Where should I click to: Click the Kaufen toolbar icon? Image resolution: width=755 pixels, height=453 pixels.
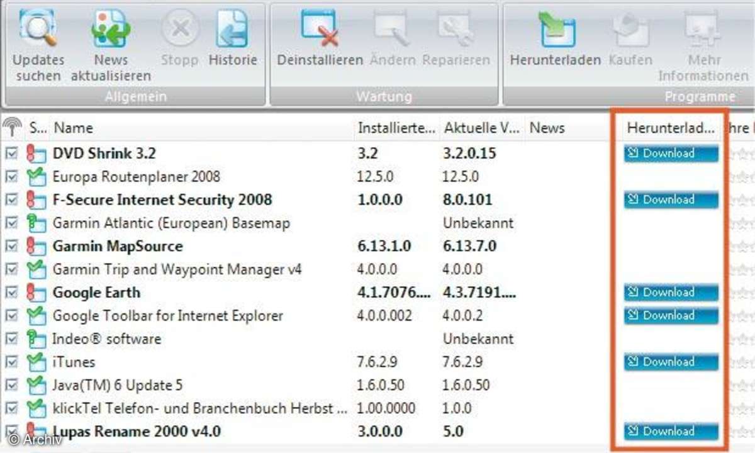(631, 30)
